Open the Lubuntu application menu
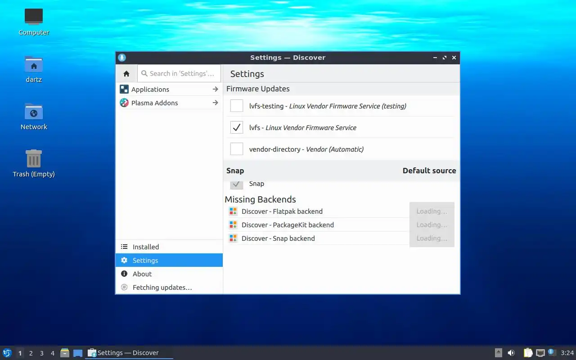The height and width of the screenshot is (360, 576). (x=7, y=353)
